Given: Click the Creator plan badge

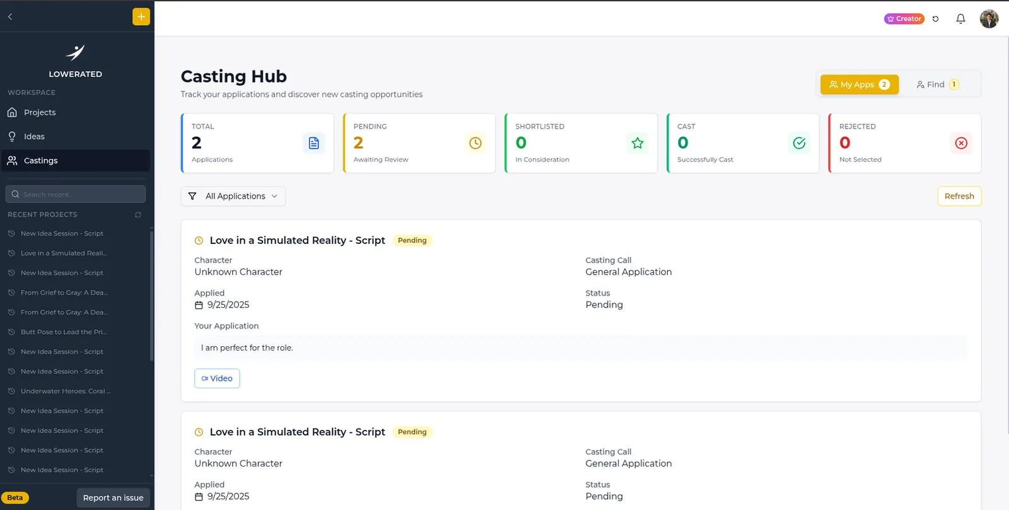Looking at the screenshot, I should pos(904,19).
